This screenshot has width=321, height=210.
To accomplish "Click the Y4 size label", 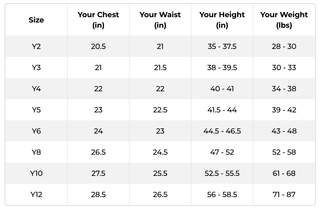I will click(x=36, y=89).
